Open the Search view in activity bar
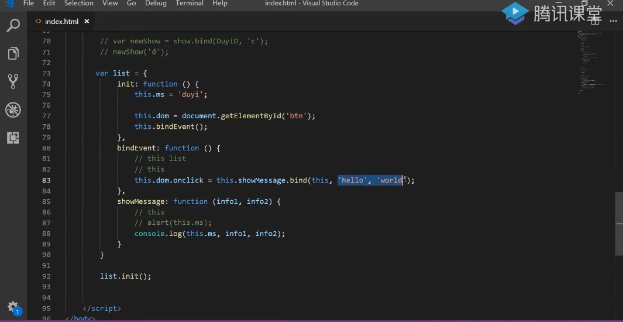 (x=13, y=25)
